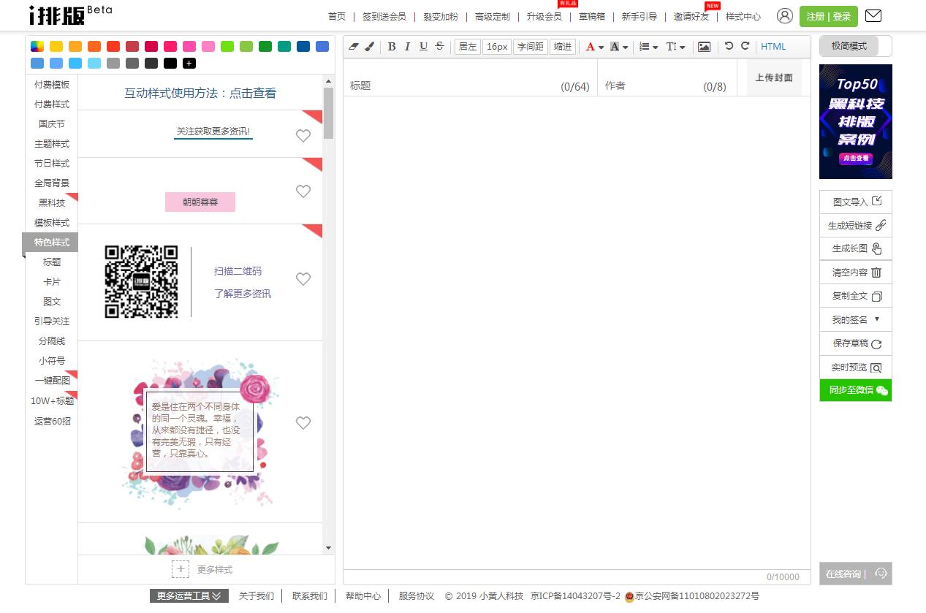
Task: Toggle strikethrough formatting
Action: (439, 45)
